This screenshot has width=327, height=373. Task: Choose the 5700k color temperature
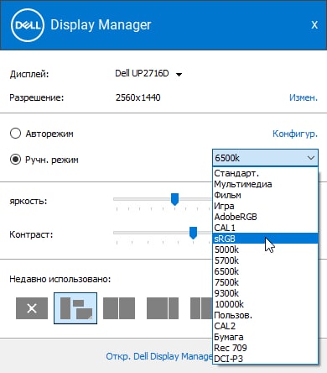pos(265,260)
